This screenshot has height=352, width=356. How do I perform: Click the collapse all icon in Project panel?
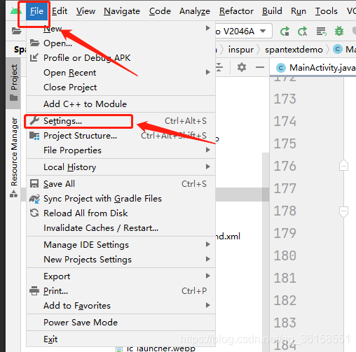219,67
